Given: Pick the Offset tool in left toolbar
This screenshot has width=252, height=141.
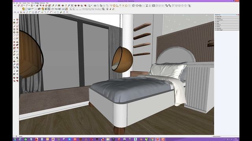Looking at the screenshot, I should (17, 48).
